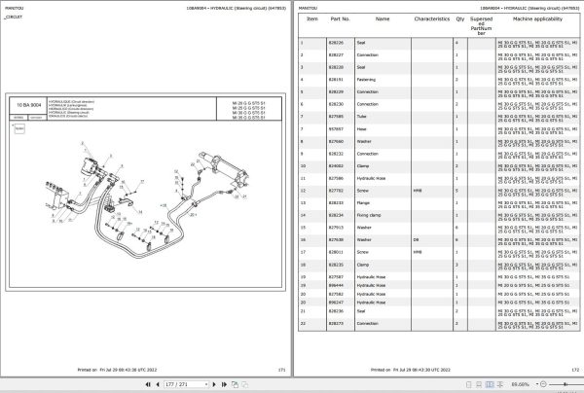Select the two-page facing view

(x=490, y=384)
